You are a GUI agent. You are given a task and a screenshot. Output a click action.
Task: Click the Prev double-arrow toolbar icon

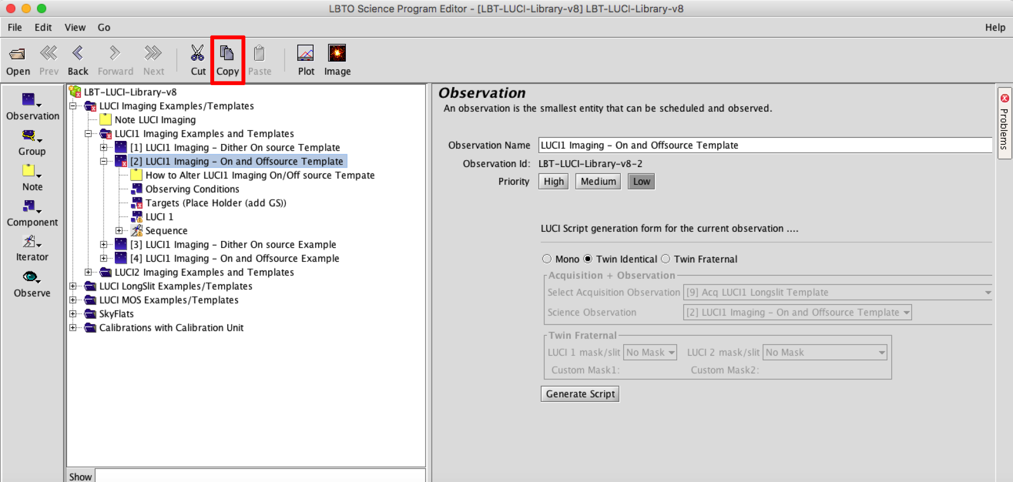click(48, 53)
